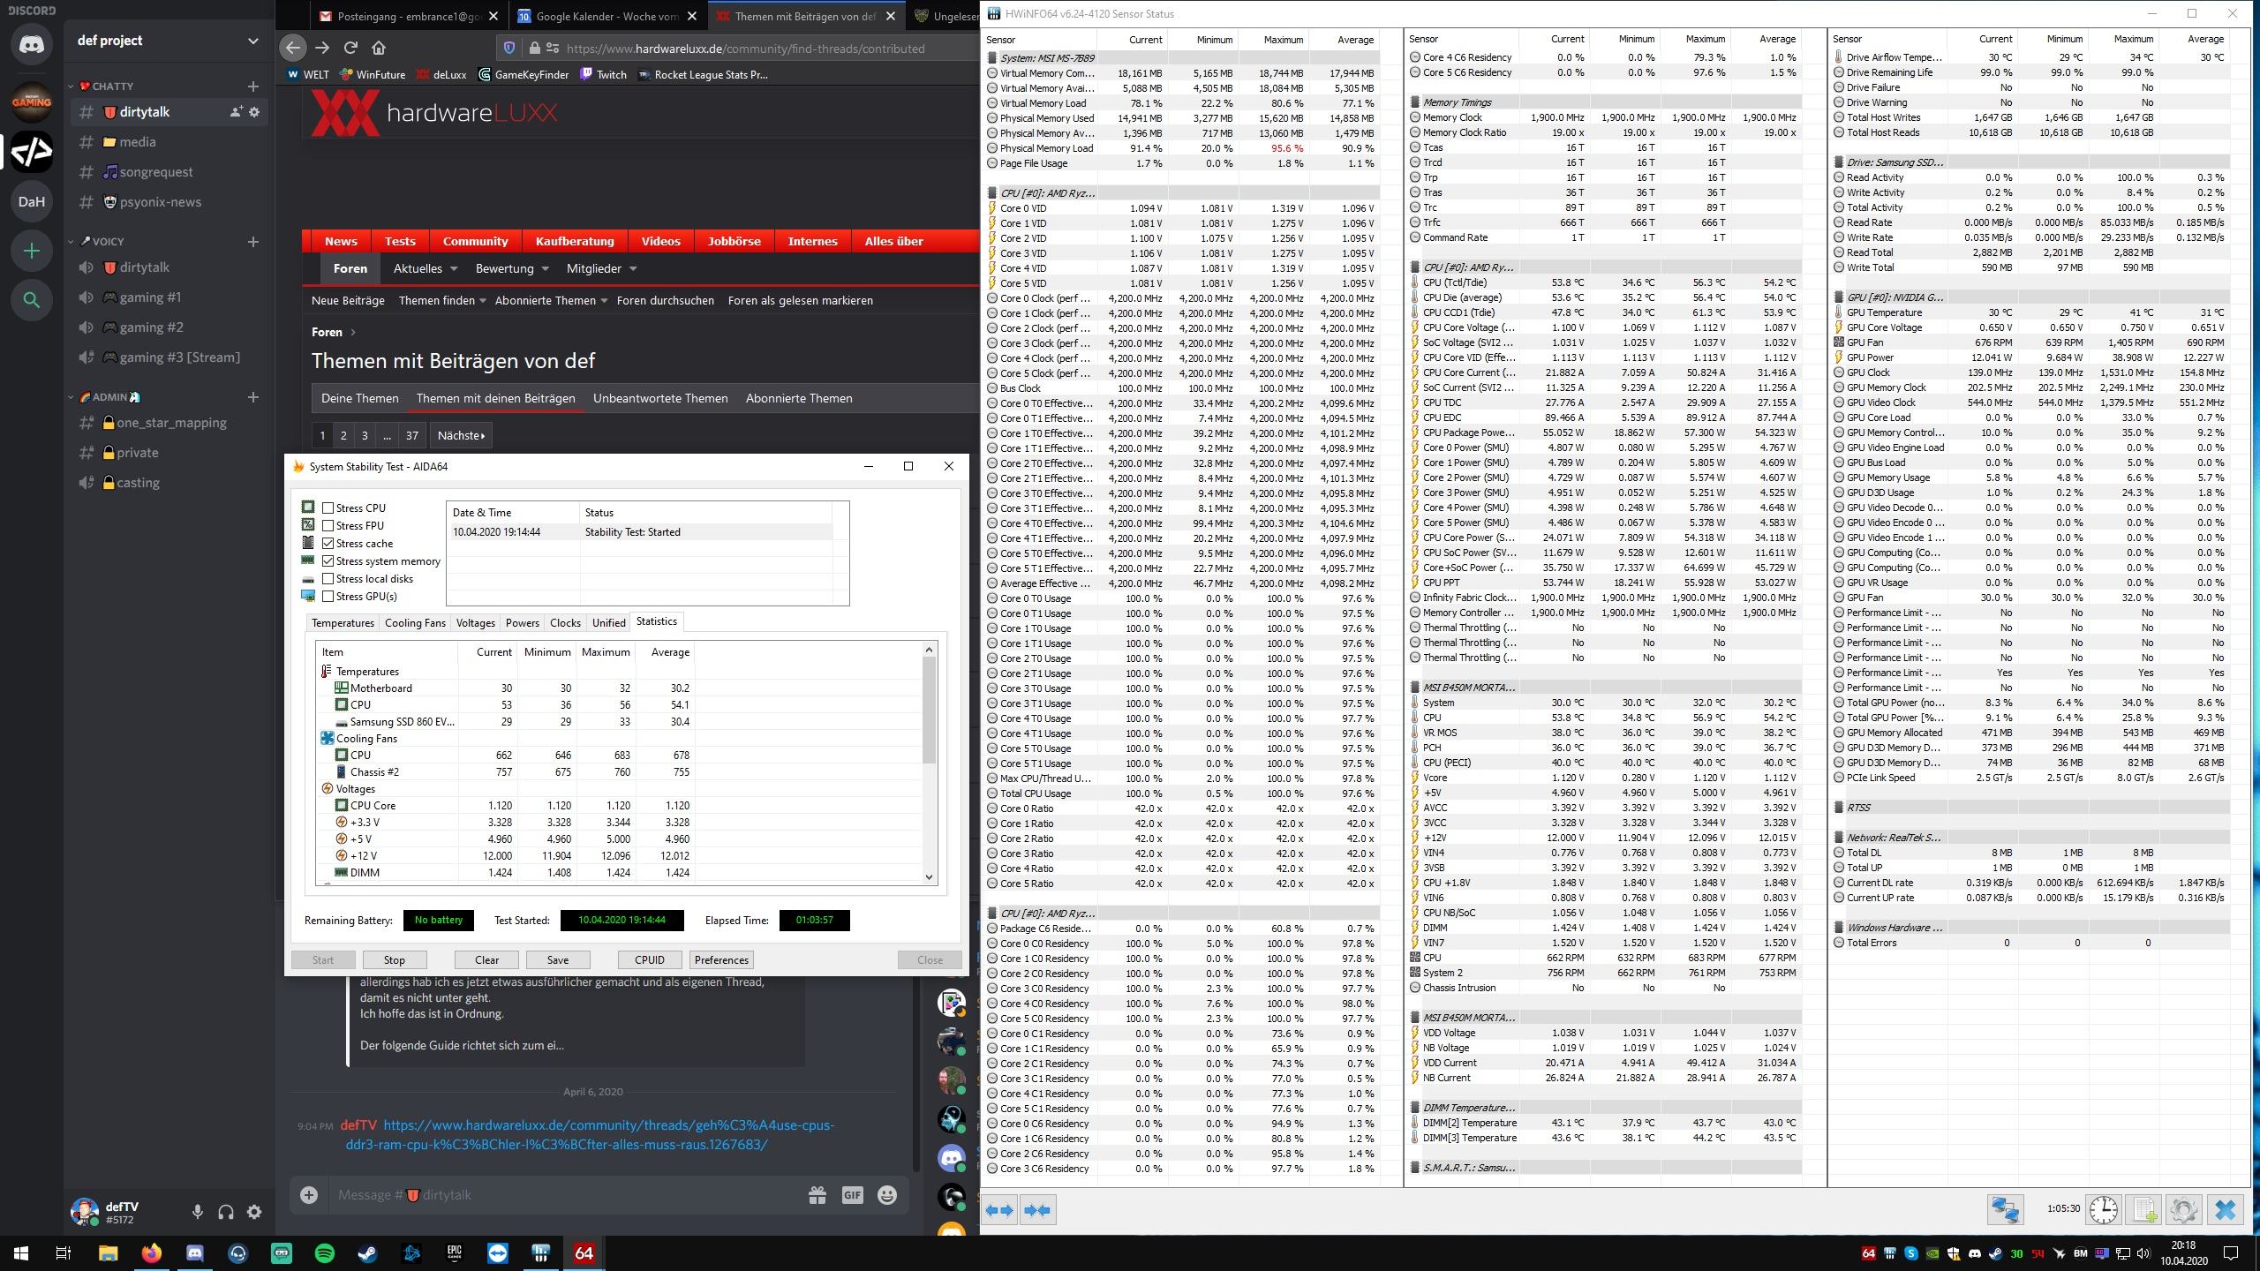Screen dimensions: 2260x1271
Task: Reload the Firefox page
Action: [x=350, y=48]
